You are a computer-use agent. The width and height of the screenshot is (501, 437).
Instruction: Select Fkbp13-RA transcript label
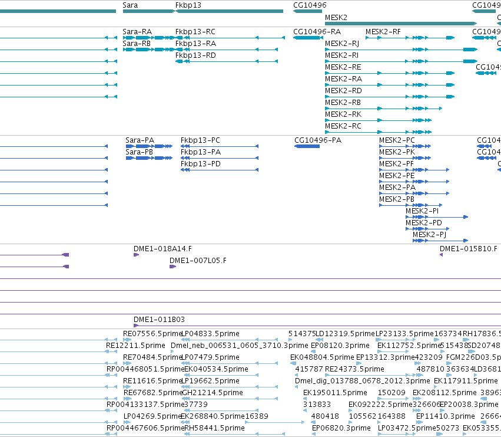[195, 44]
